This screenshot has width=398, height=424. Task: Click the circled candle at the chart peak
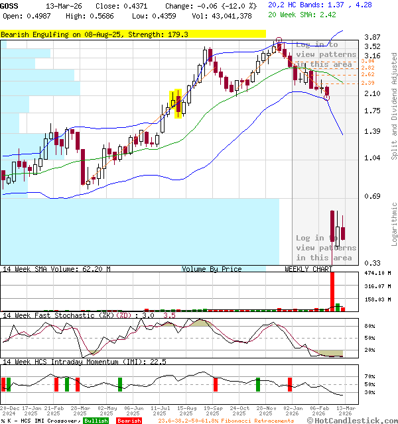(x=279, y=42)
